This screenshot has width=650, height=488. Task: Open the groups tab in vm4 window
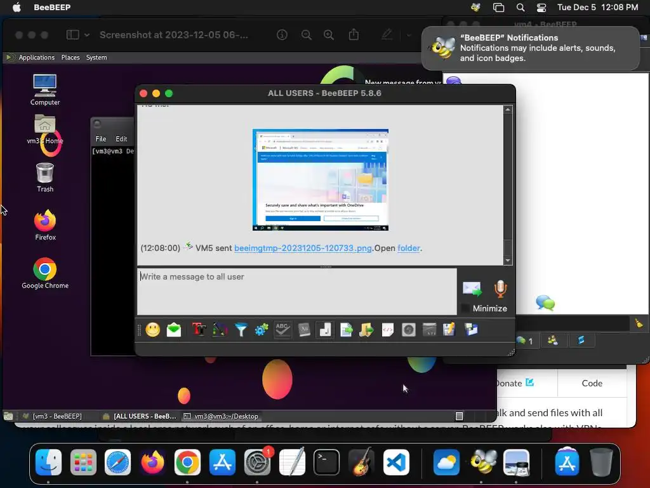pos(553,341)
